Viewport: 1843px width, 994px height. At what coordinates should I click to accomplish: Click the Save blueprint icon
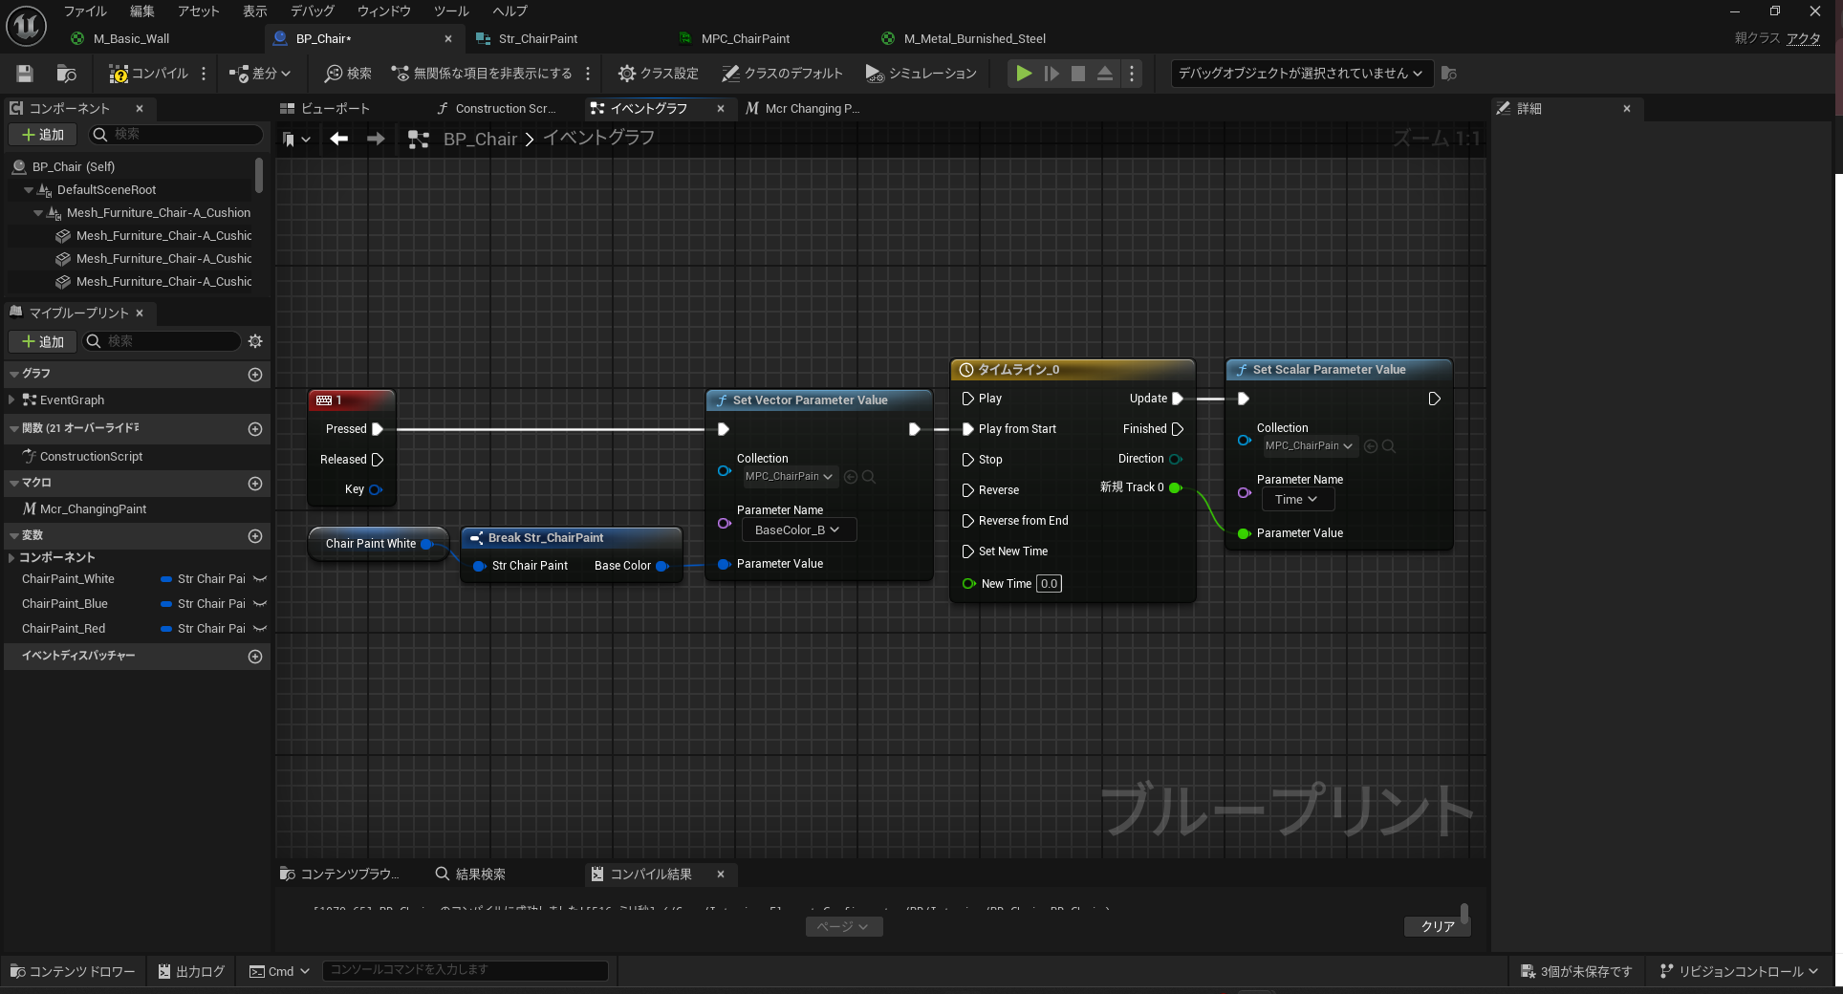click(x=25, y=74)
